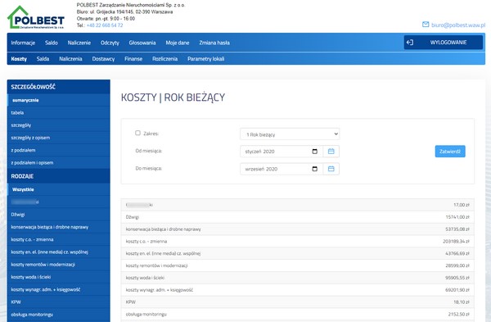Click the RODZAJE sidebar header

[x=59, y=176]
